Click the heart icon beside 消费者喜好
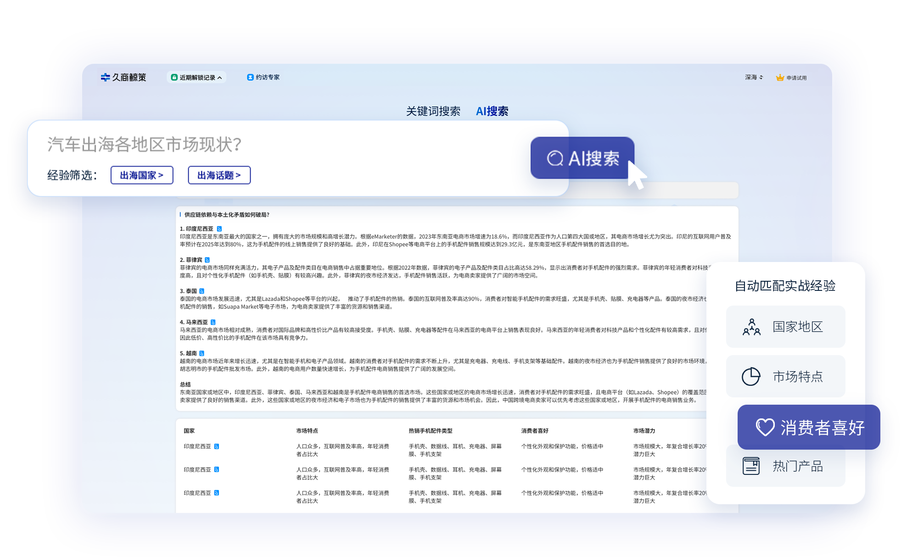Screen dimensions: 918x557 (765, 427)
